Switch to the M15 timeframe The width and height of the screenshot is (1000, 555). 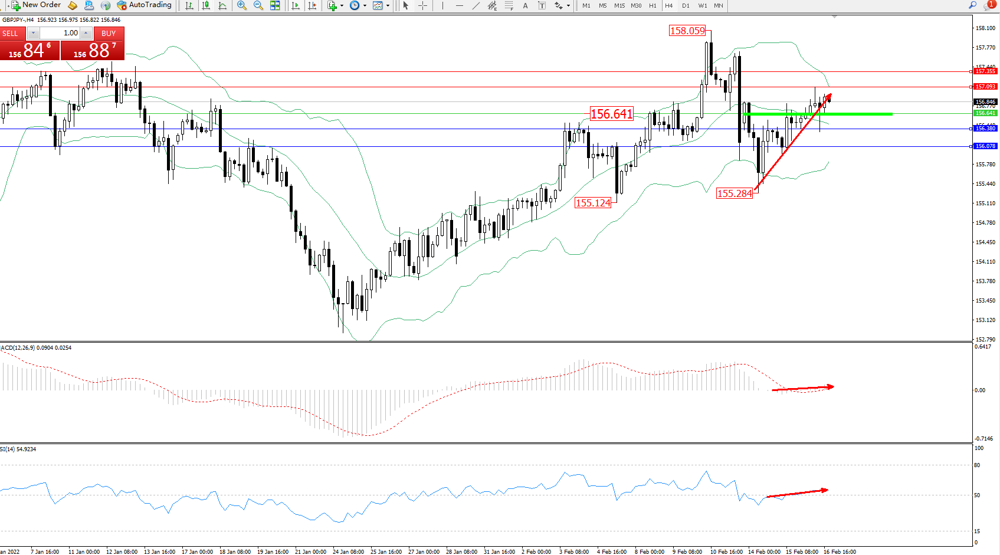pos(619,5)
